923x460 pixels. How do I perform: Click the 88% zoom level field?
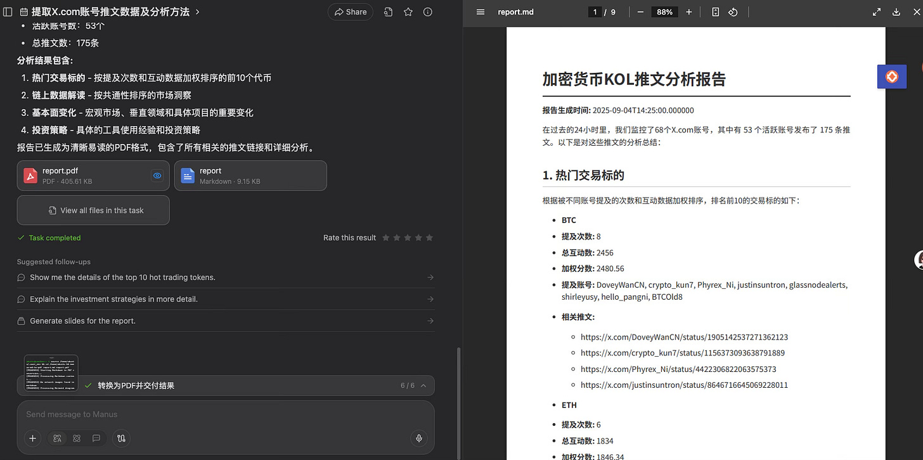[x=664, y=12]
